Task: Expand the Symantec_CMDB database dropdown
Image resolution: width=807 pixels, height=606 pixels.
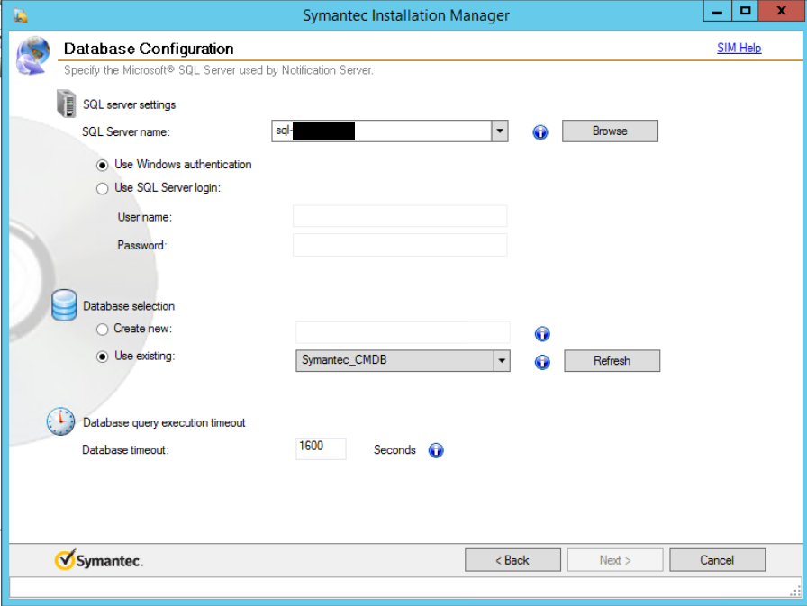Action: pyautogui.click(x=502, y=360)
